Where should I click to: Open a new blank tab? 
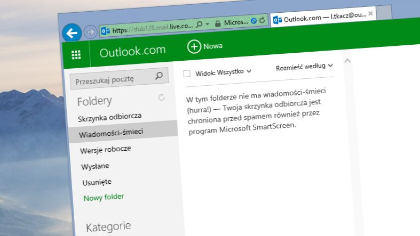[384, 13]
